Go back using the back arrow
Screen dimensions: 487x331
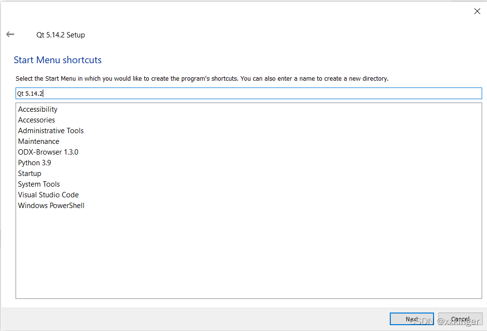coord(10,35)
